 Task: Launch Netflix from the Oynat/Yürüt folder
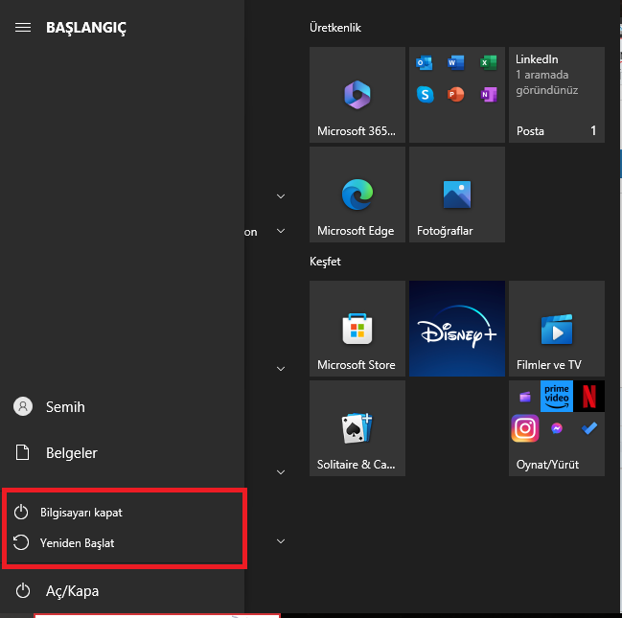point(588,396)
